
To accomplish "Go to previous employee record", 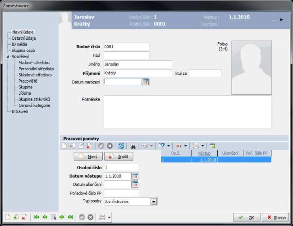I will point(45,217).
